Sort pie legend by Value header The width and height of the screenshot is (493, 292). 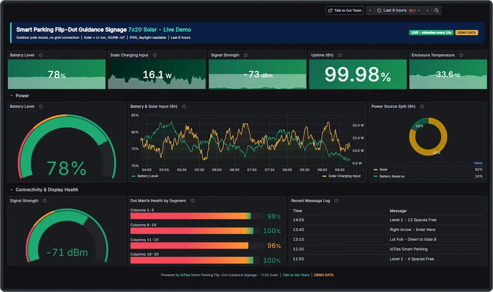pyautogui.click(x=478, y=163)
